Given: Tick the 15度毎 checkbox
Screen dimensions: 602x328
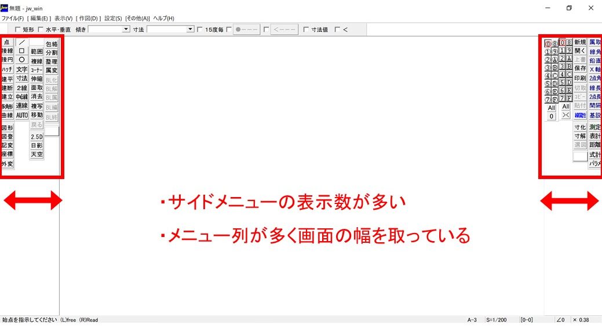Looking at the screenshot, I should click(x=200, y=30).
